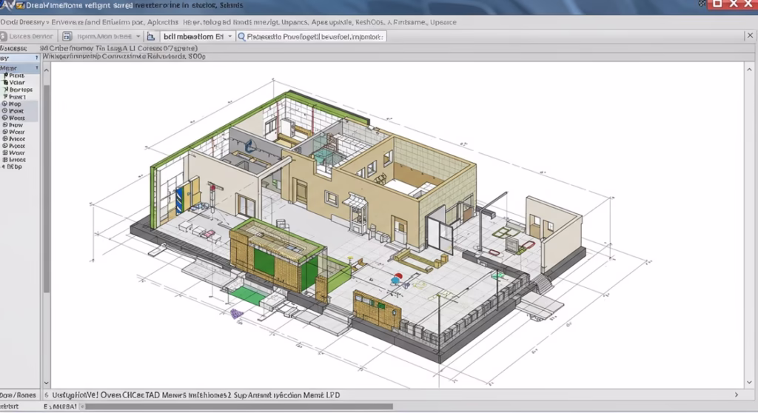Click the magnifier search icon in toolbar
The height and width of the screenshot is (413, 758).
coord(242,36)
